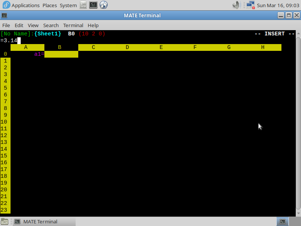
Task: Open the View menu
Action: (x=33, y=25)
